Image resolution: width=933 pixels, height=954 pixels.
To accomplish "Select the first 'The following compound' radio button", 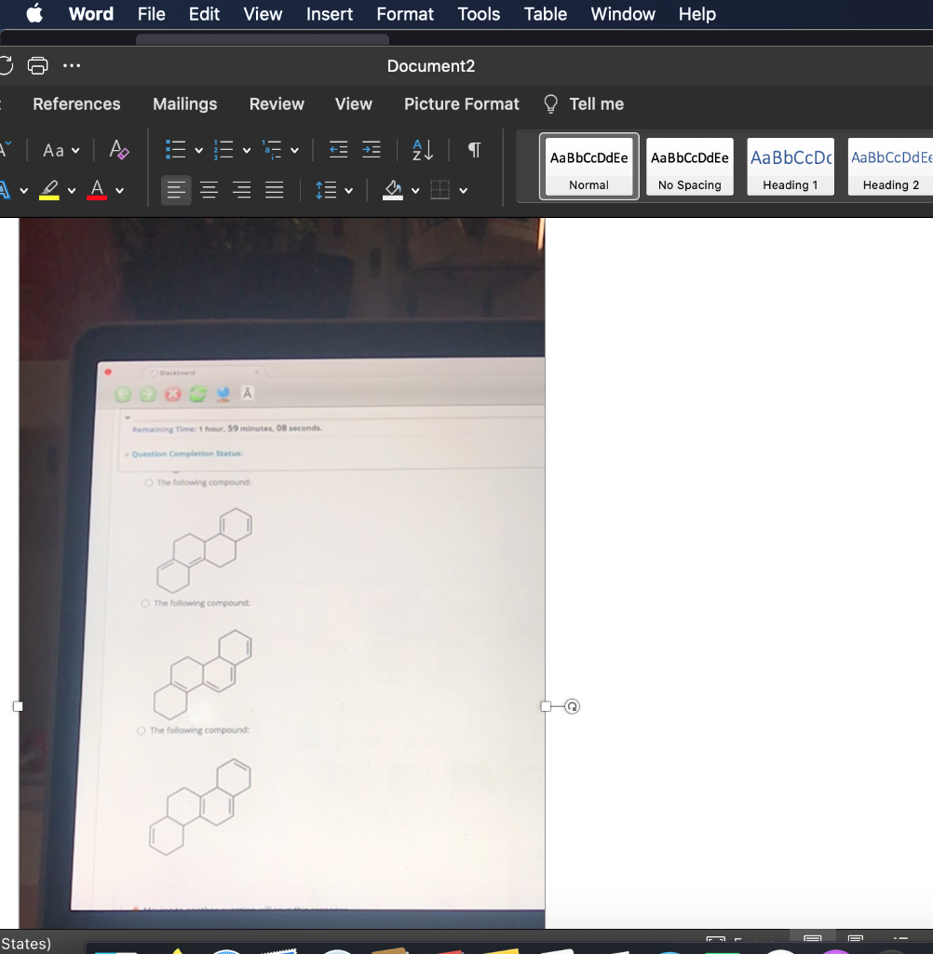I will (147, 483).
